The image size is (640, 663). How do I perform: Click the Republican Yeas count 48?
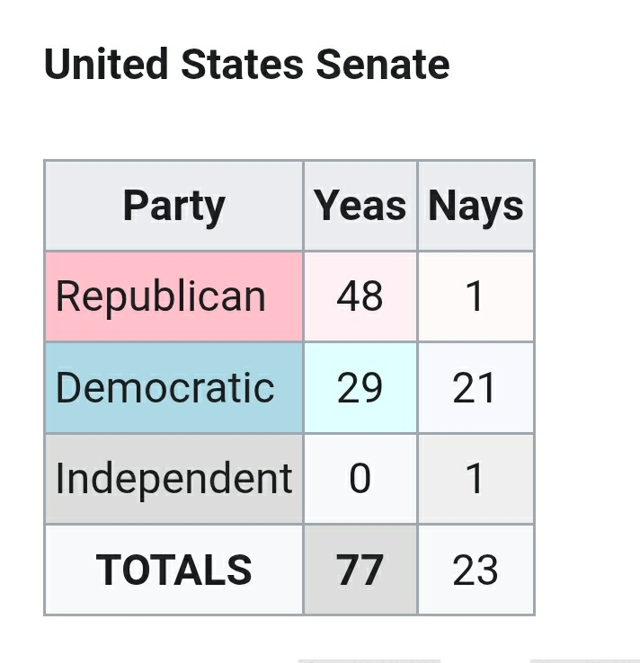(360, 296)
